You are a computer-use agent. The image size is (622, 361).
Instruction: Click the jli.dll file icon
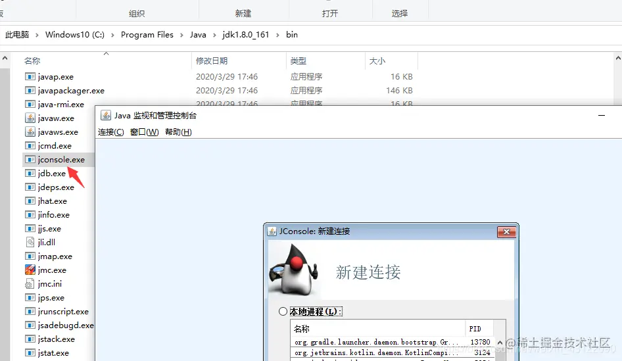click(x=30, y=242)
